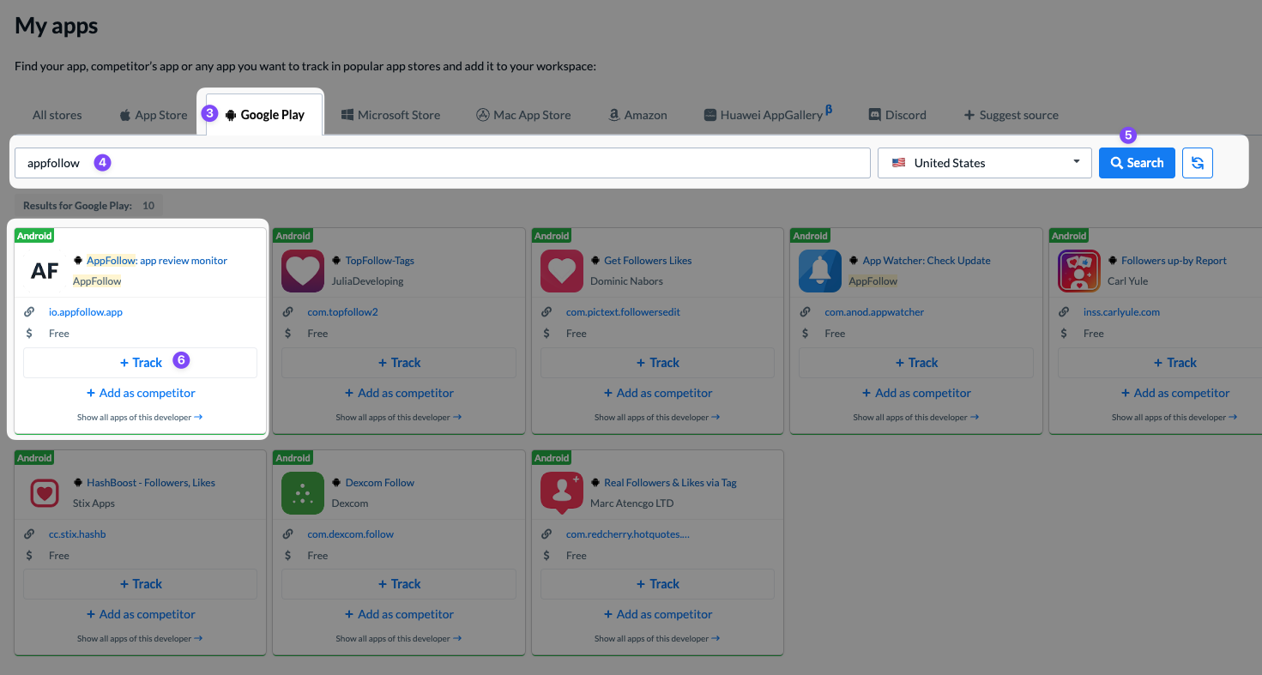Open the Microsoft Store tab
The width and height of the screenshot is (1262, 675).
click(x=390, y=114)
